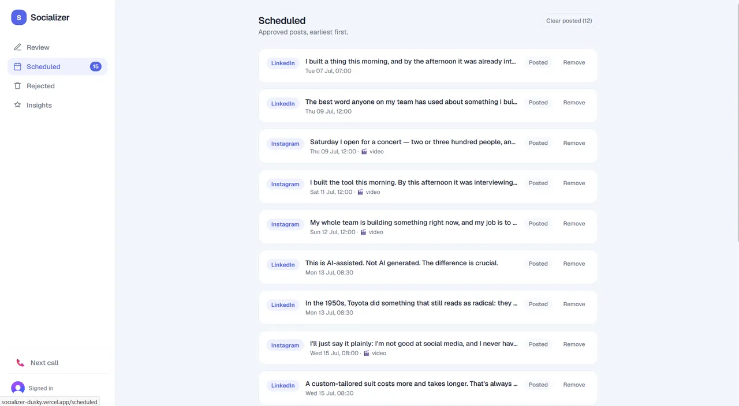Screen dimensions: 739x406
Task: Click LinkedIn tag on the Toyota post
Action: 283,305
